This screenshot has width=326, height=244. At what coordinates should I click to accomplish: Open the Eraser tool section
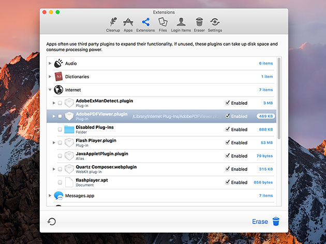(199, 24)
